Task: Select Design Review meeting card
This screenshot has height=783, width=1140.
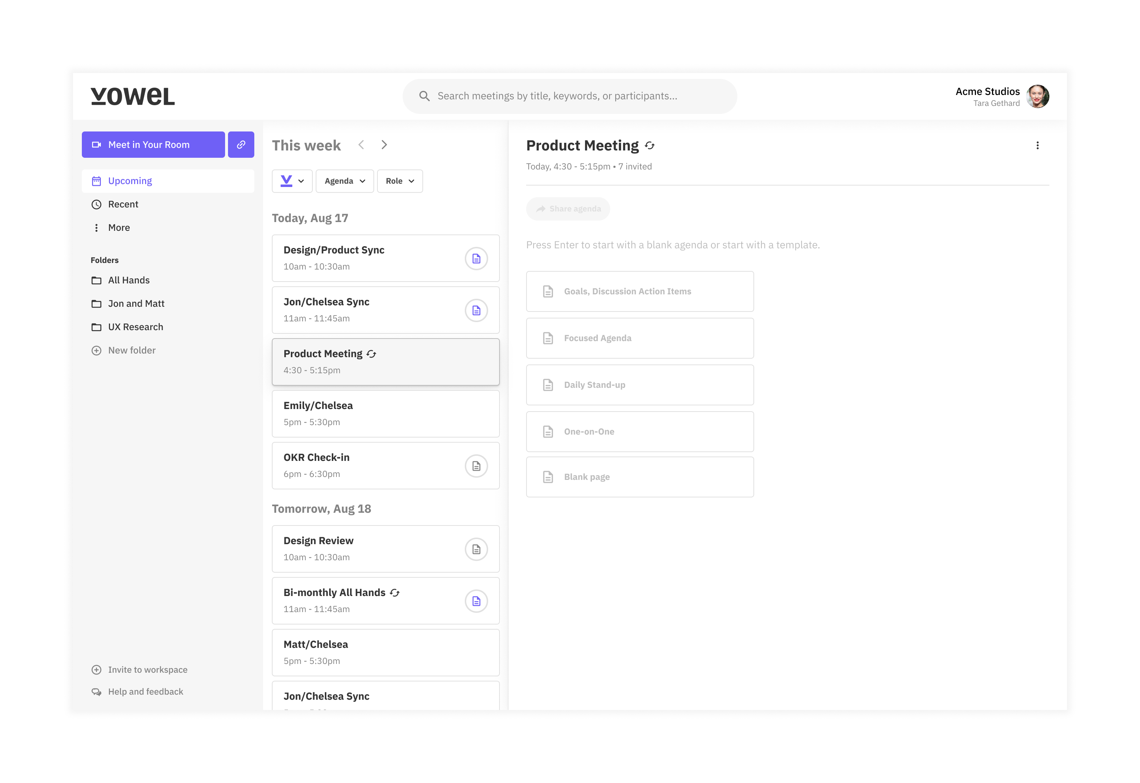Action: 386,550
